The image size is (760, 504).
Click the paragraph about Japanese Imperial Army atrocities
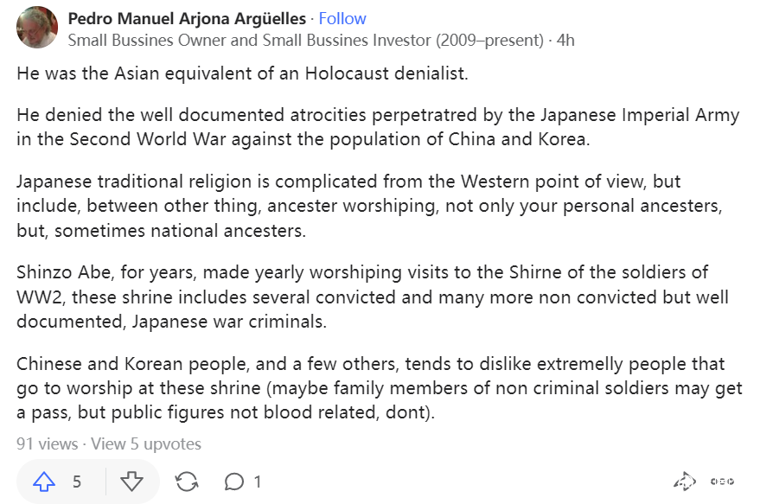click(378, 127)
